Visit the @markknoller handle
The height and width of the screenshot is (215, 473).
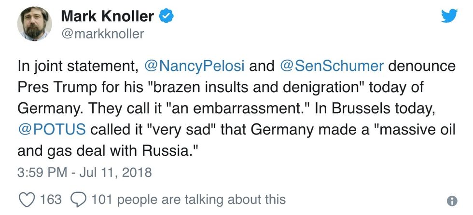pyautogui.click(x=102, y=33)
